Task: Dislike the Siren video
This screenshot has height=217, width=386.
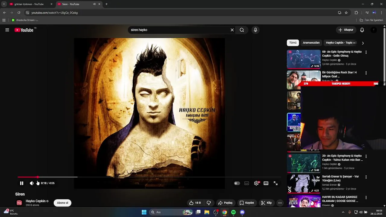Action: click(x=209, y=203)
